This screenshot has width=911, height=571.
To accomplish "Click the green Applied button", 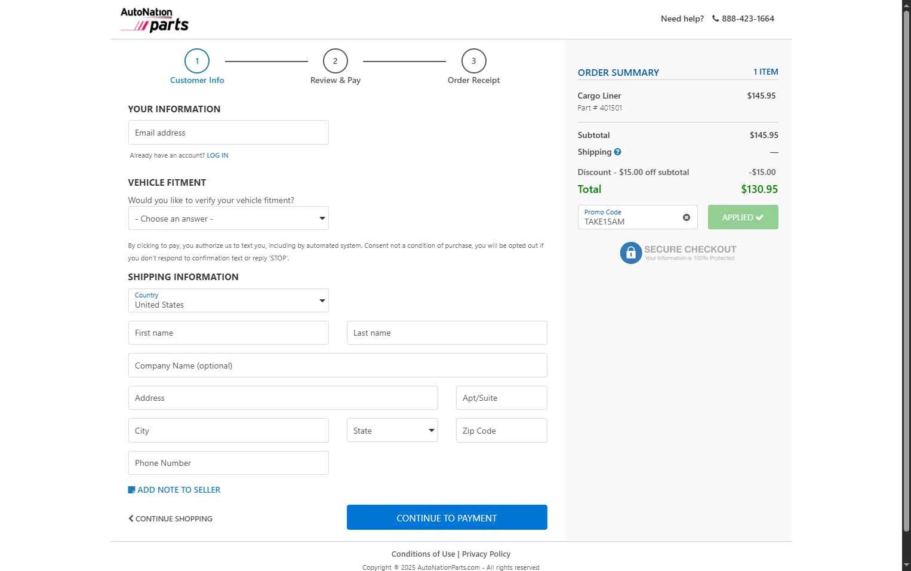I will [743, 217].
